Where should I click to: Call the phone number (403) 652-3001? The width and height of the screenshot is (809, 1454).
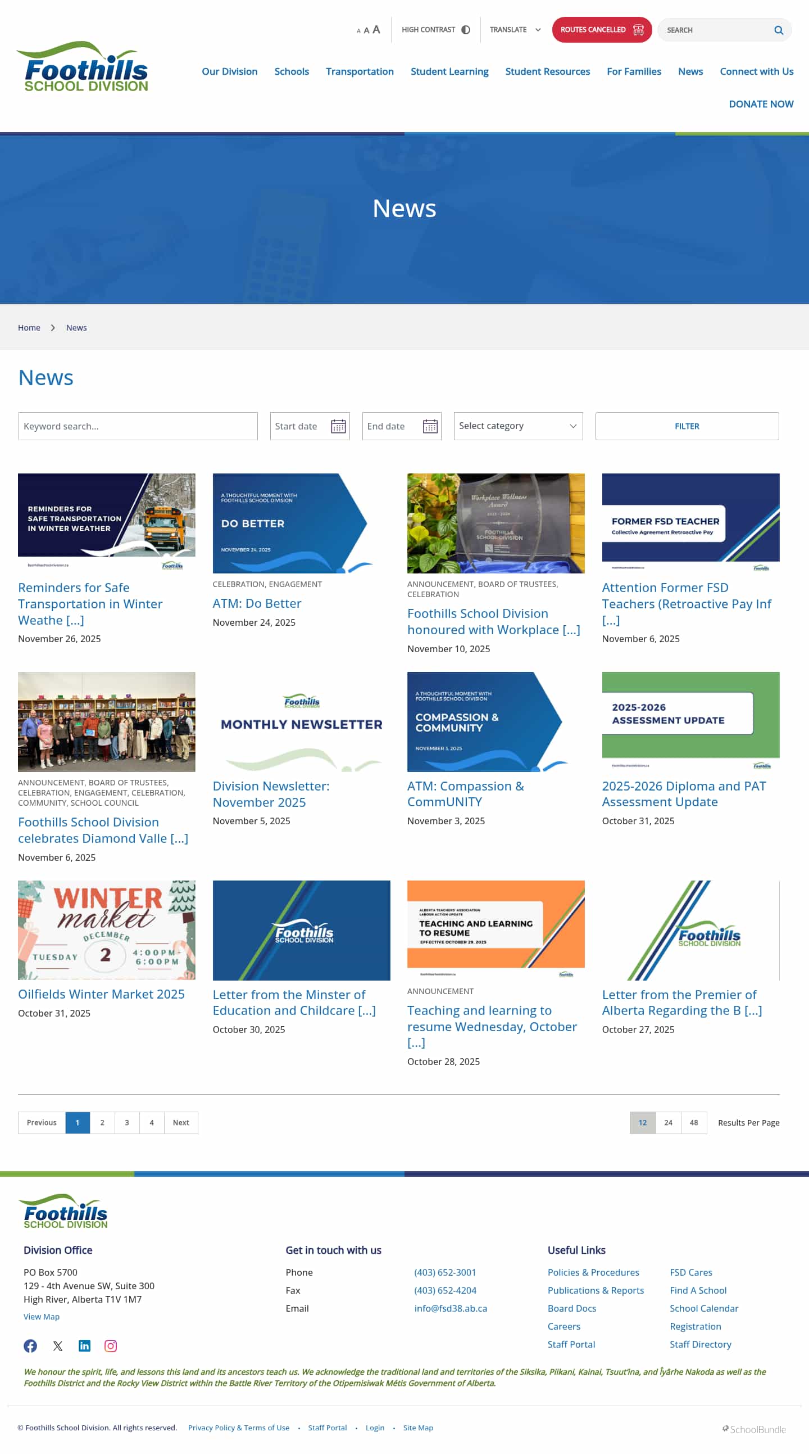point(445,1272)
